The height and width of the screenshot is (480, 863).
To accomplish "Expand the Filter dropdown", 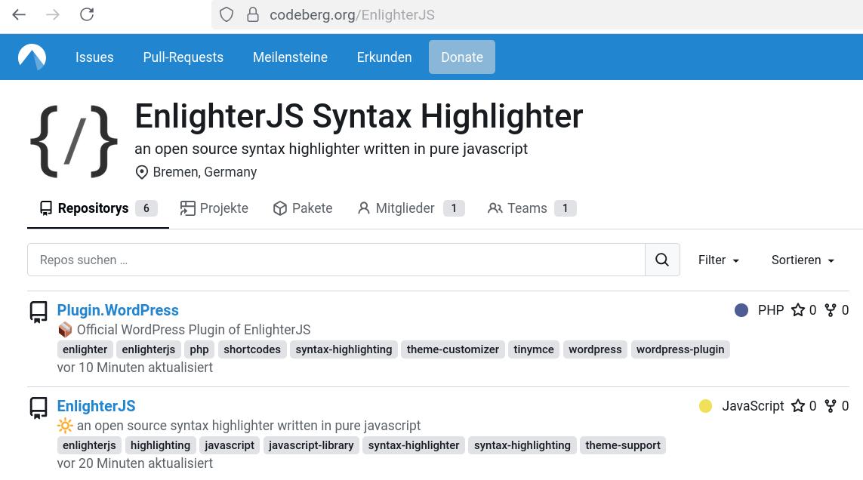I will click(718, 260).
